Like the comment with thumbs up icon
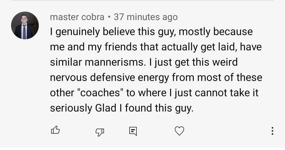Image resolution: width=285 pixels, height=150 pixels. coord(55,130)
